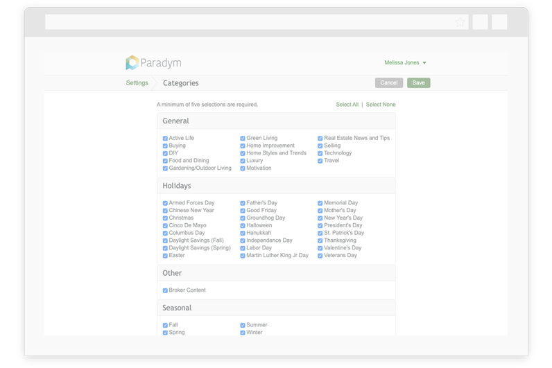Uncheck Real Estate News and Tips
The height and width of the screenshot is (368, 552).
pos(320,139)
